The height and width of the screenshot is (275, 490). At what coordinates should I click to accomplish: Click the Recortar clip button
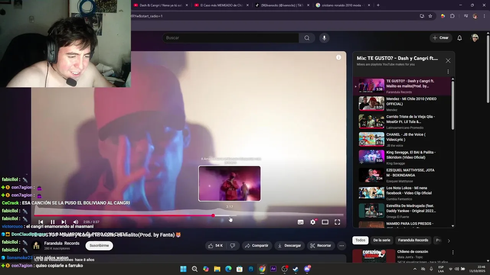(x=320, y=246)
